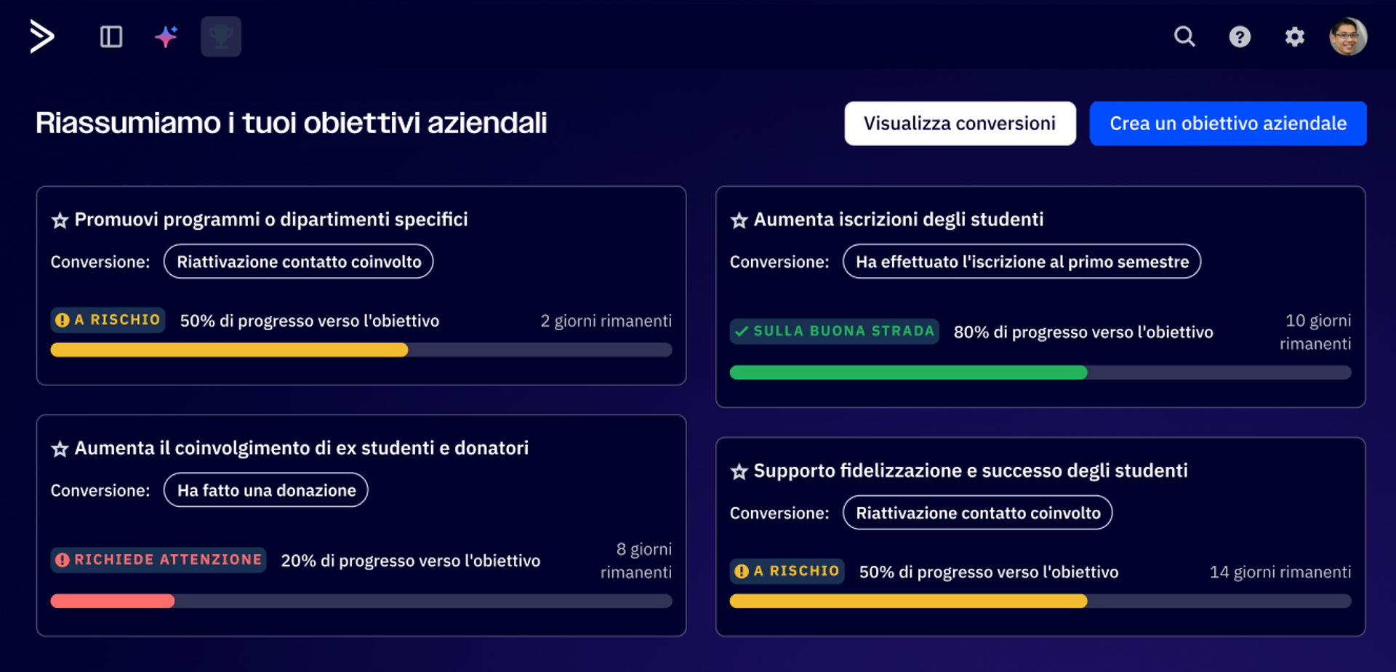Favorite the ex studenti e donatori goal
The width and height of the screenshot is (1396, 672).
tap(60, 449)
